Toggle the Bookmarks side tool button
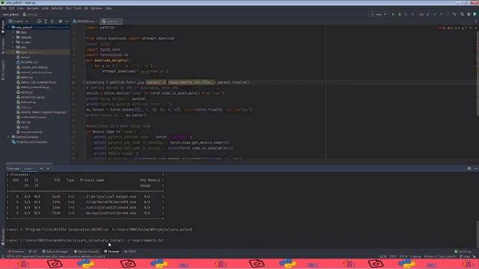This screenshot has height=269, width=479. coord(3,237)
